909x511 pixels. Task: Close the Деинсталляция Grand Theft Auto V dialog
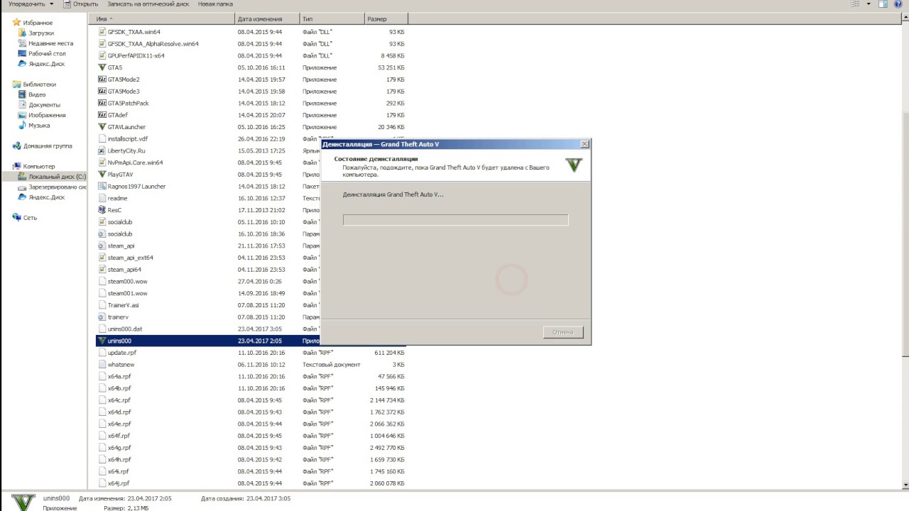(x=584, y=144)
